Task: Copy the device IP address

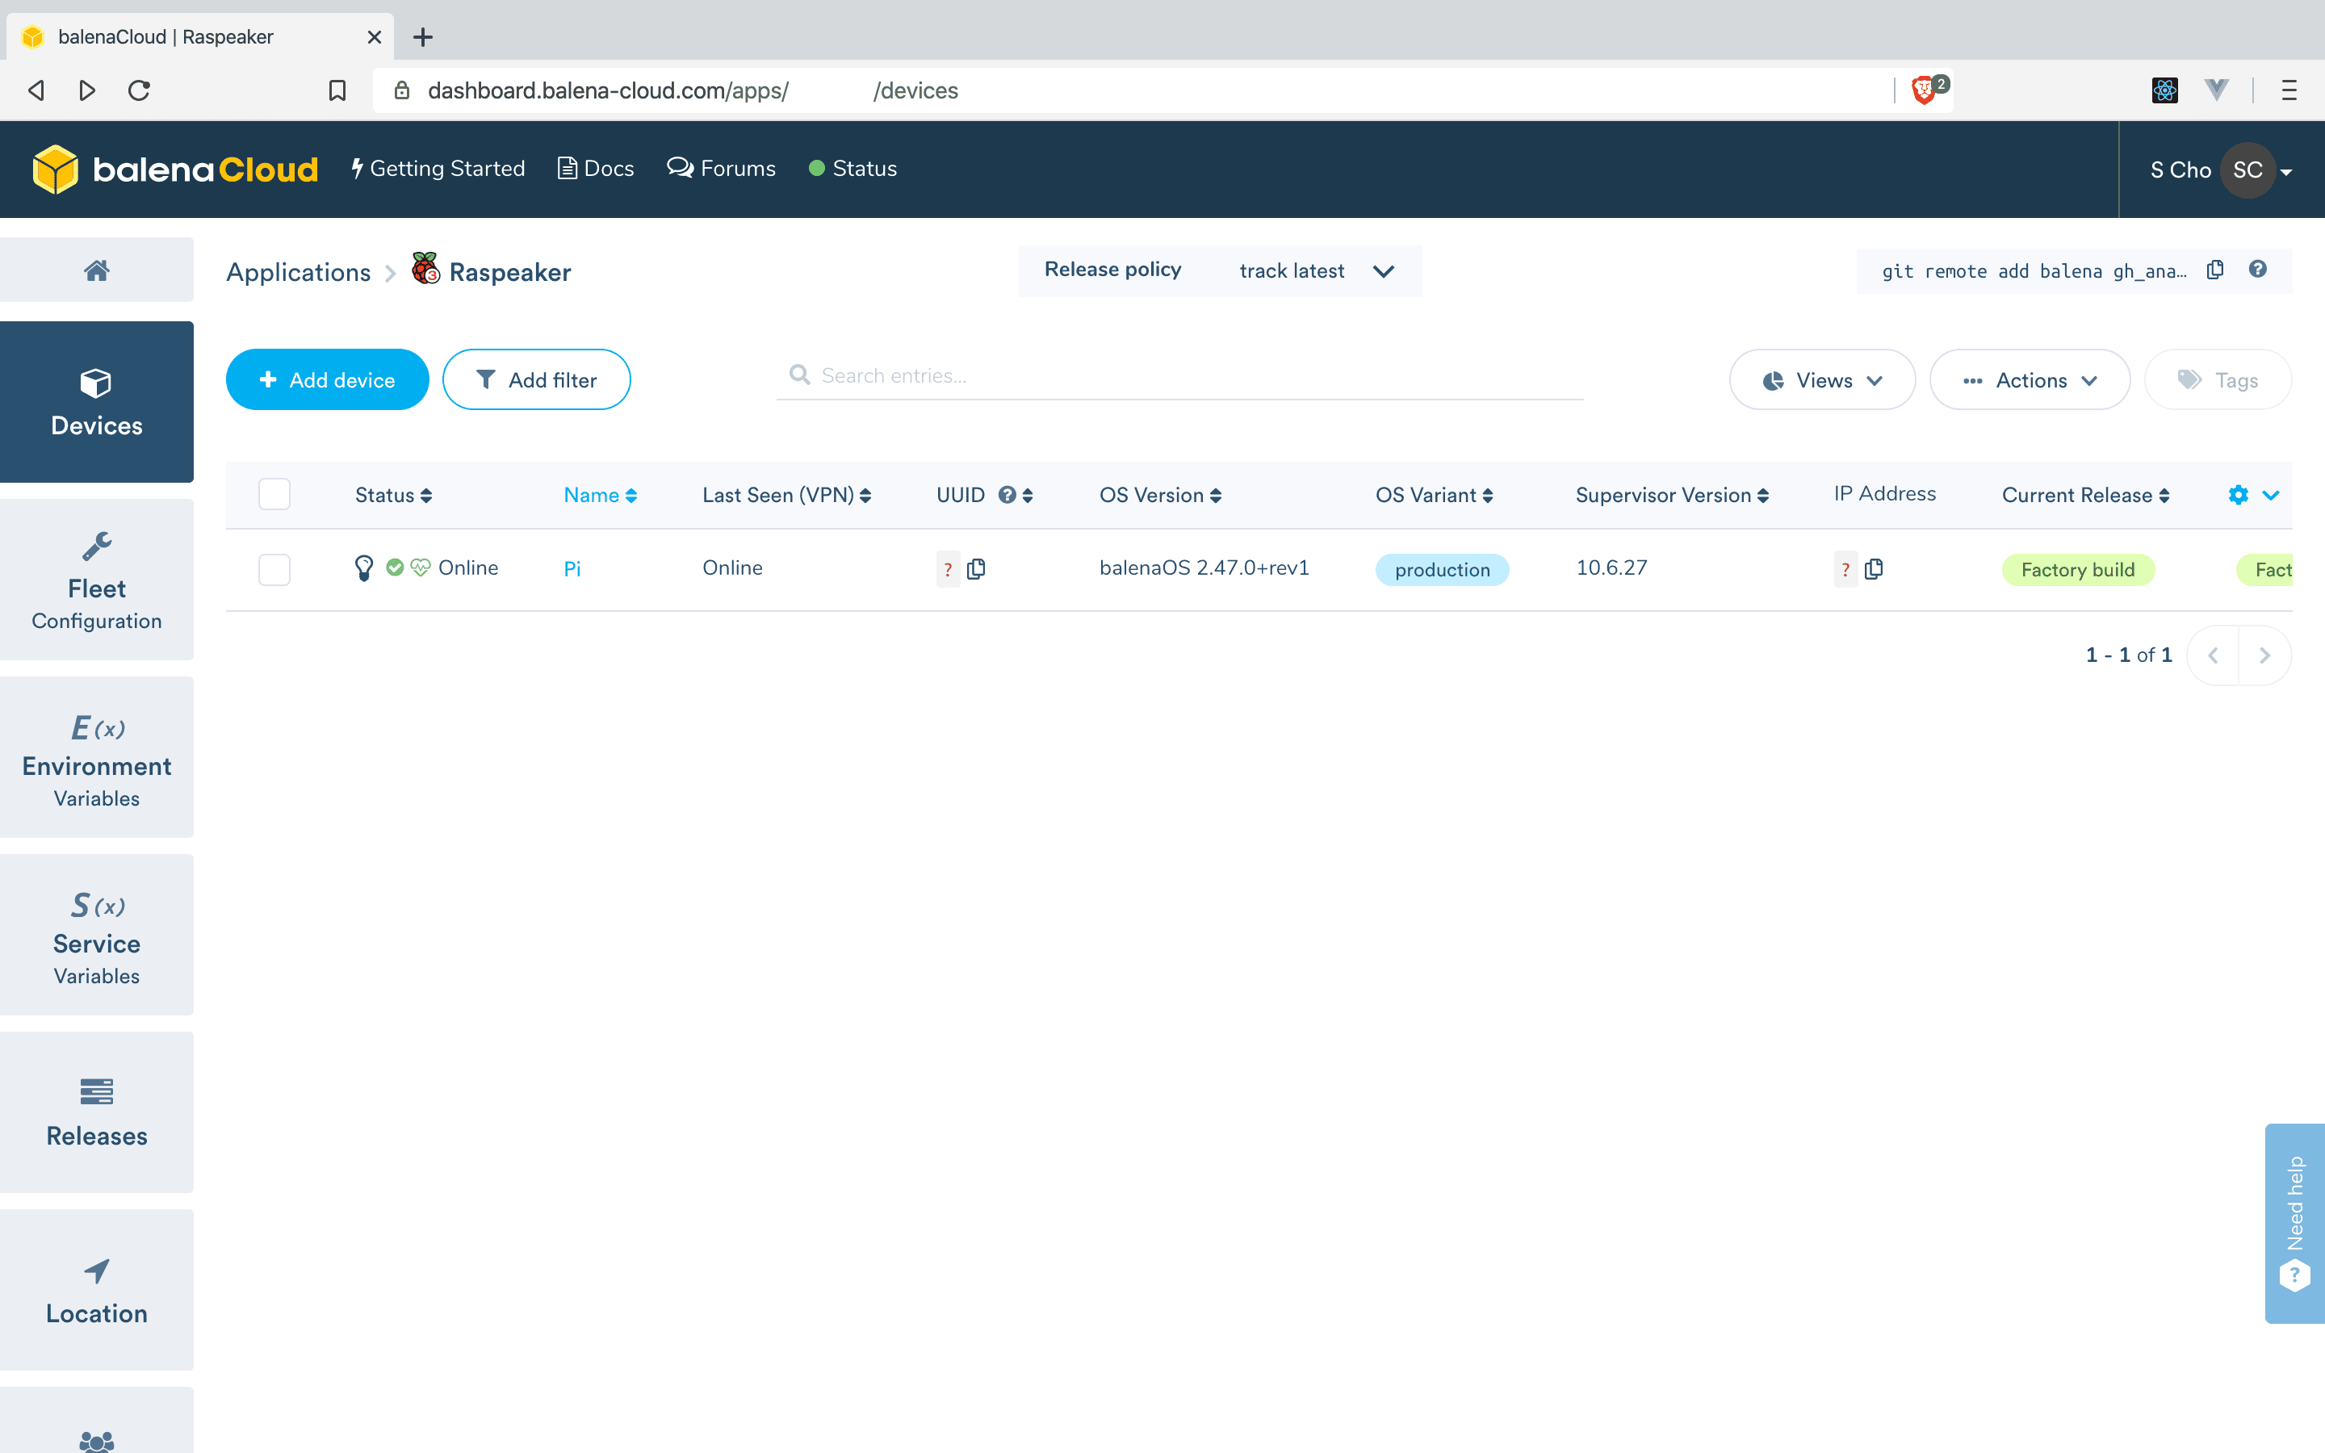Action: (1874, 569)
